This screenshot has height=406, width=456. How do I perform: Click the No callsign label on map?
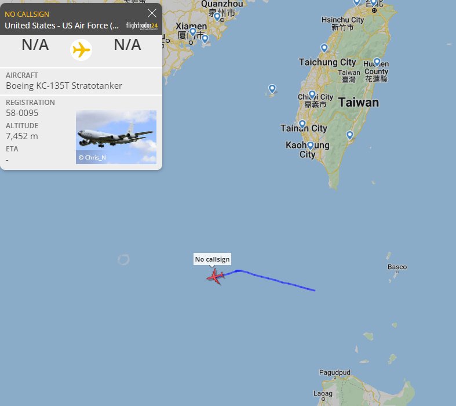(212, 259)
